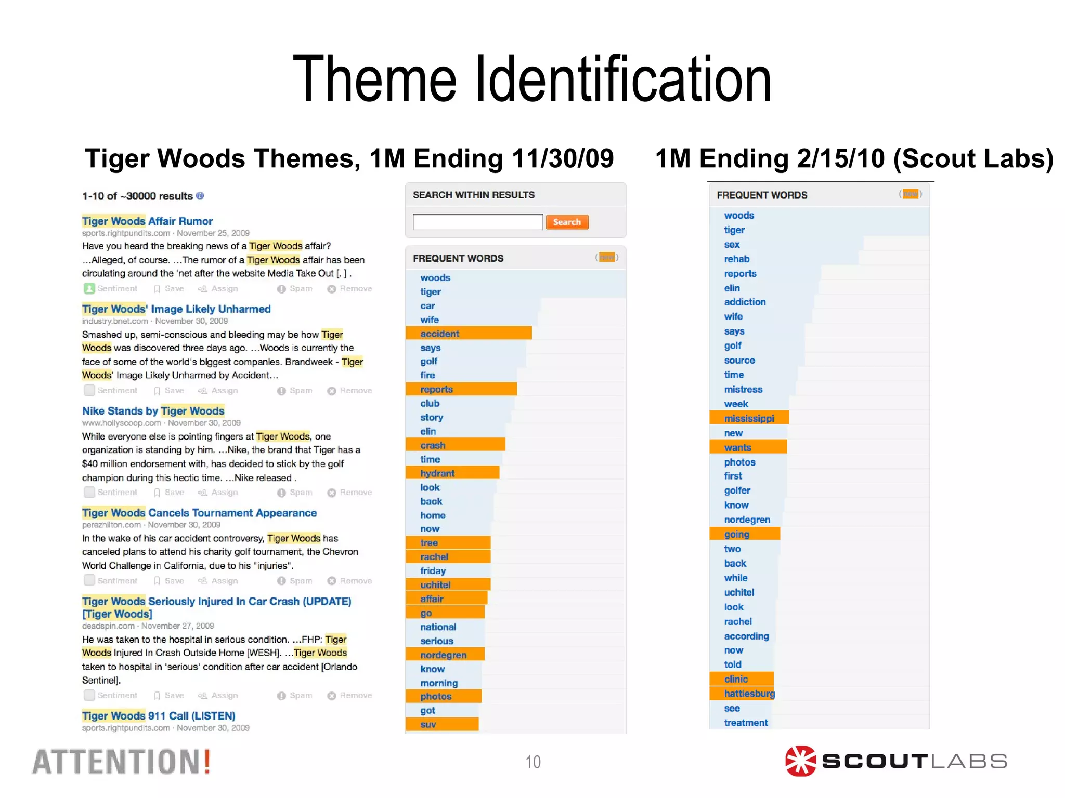Select the word 'mistress' in right list

[x=743, y=390]
